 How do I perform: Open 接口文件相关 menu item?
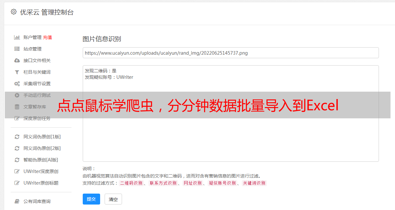click(37, 60)
